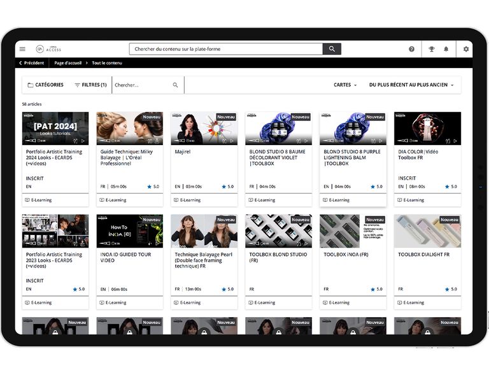The width and height of the screenshot is (489, 375).
Task: Click the play icon on the PAT 2024 card
Action: [83, 141]
